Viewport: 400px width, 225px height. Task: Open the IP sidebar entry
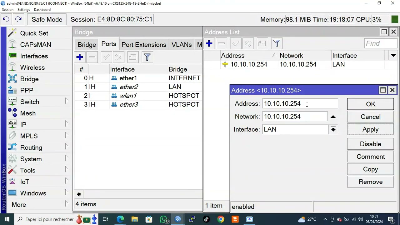tap(23, 125)
